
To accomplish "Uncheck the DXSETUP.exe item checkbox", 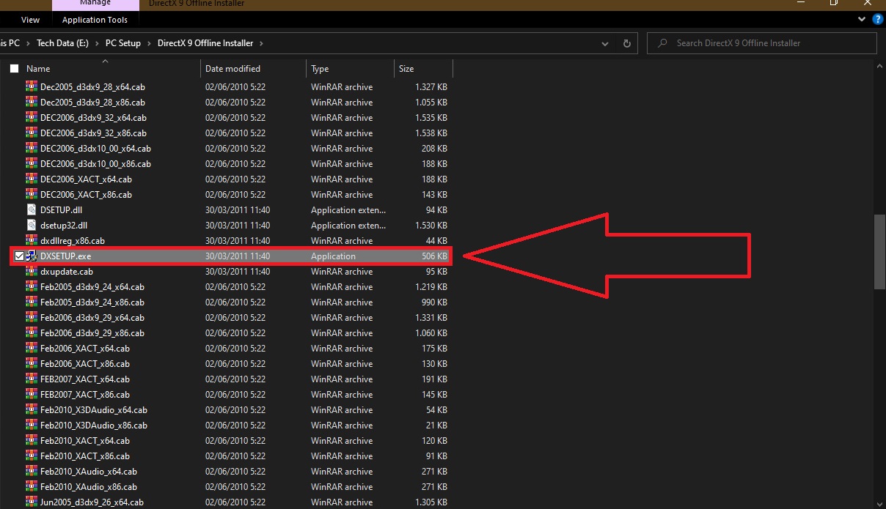I will [x=19, y=256].
